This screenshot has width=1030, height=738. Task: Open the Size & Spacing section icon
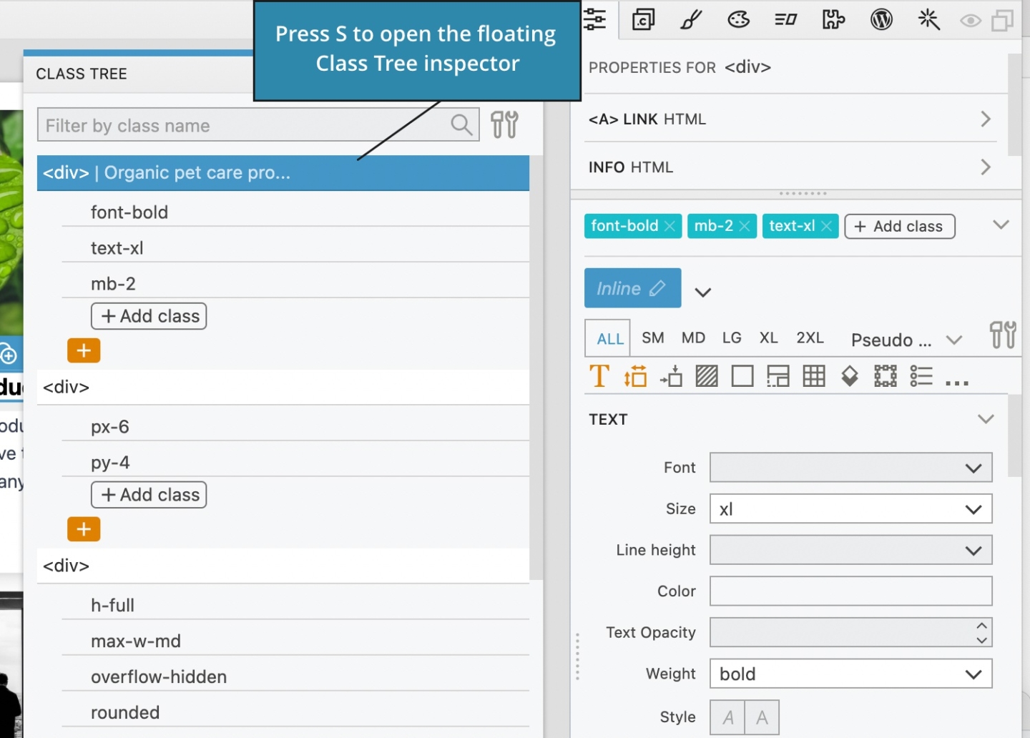[635, 375]
